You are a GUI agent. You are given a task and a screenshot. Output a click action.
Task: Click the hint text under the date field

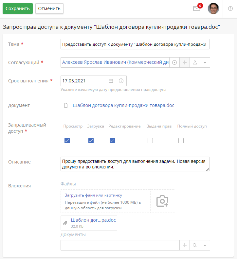pyautogui.click(x=114, y=90)
